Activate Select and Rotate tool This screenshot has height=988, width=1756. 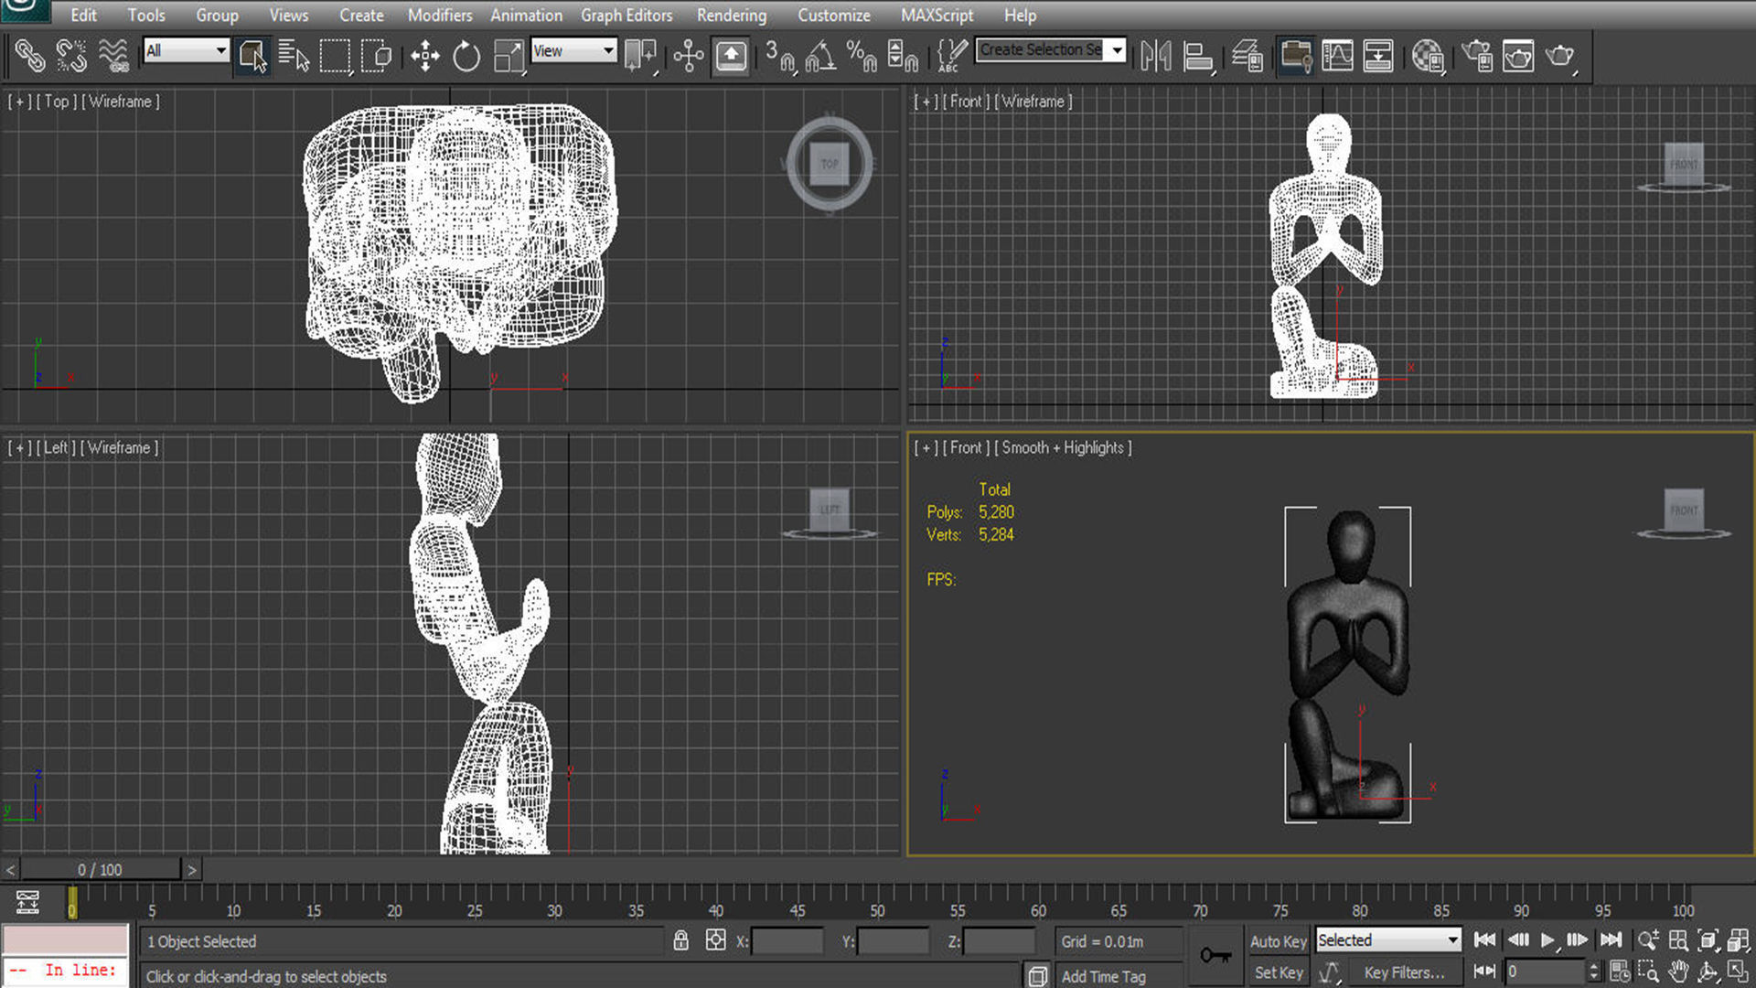coord(466,56)
